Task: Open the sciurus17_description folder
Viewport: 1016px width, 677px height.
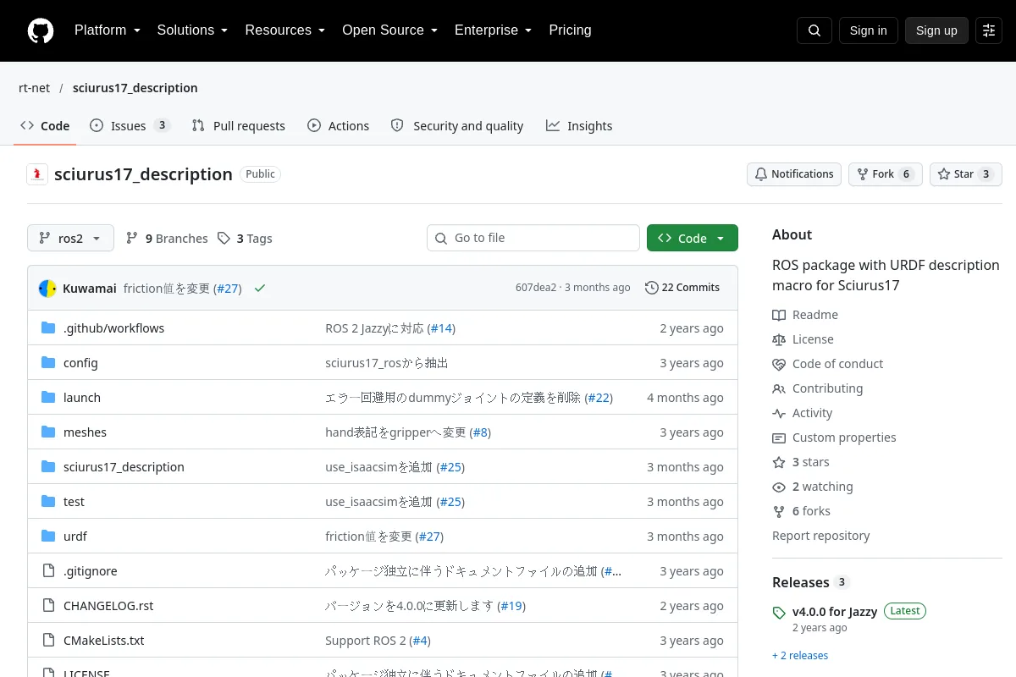Action: [124, 467]
